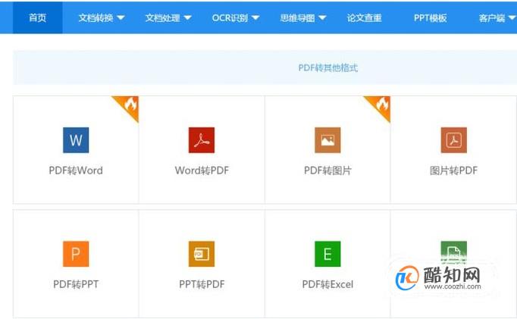This screenshot has width=517, height=319.
Task: Go to 论文查重 page
Action: coord(364,17)
